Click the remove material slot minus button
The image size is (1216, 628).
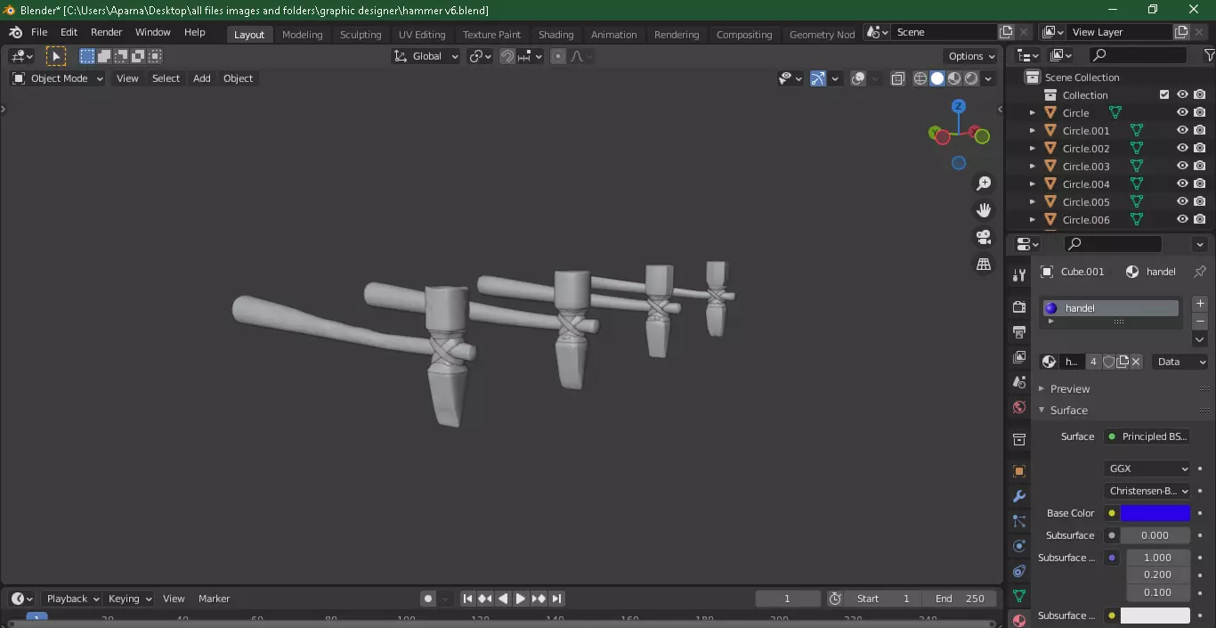click(x=1200, y=321)
